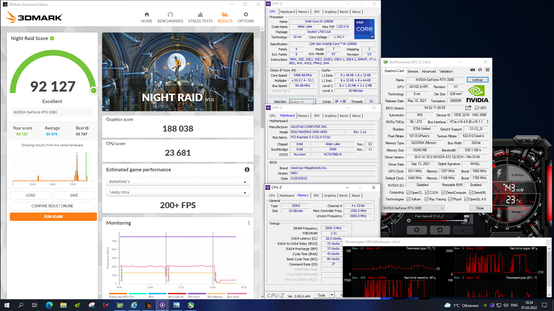
Task: Click info icon beside Estimated game performance
Action: 247,170
